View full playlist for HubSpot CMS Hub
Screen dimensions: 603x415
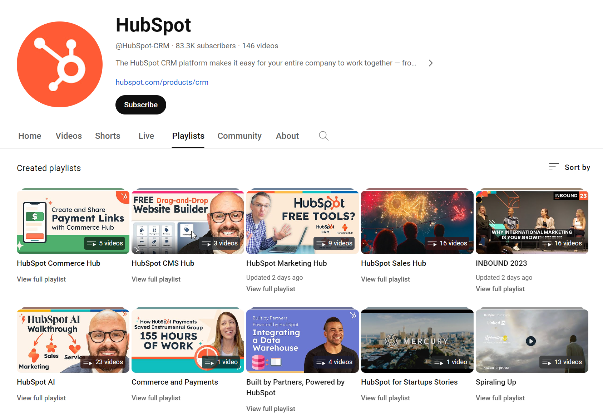(x=156, y=279)
